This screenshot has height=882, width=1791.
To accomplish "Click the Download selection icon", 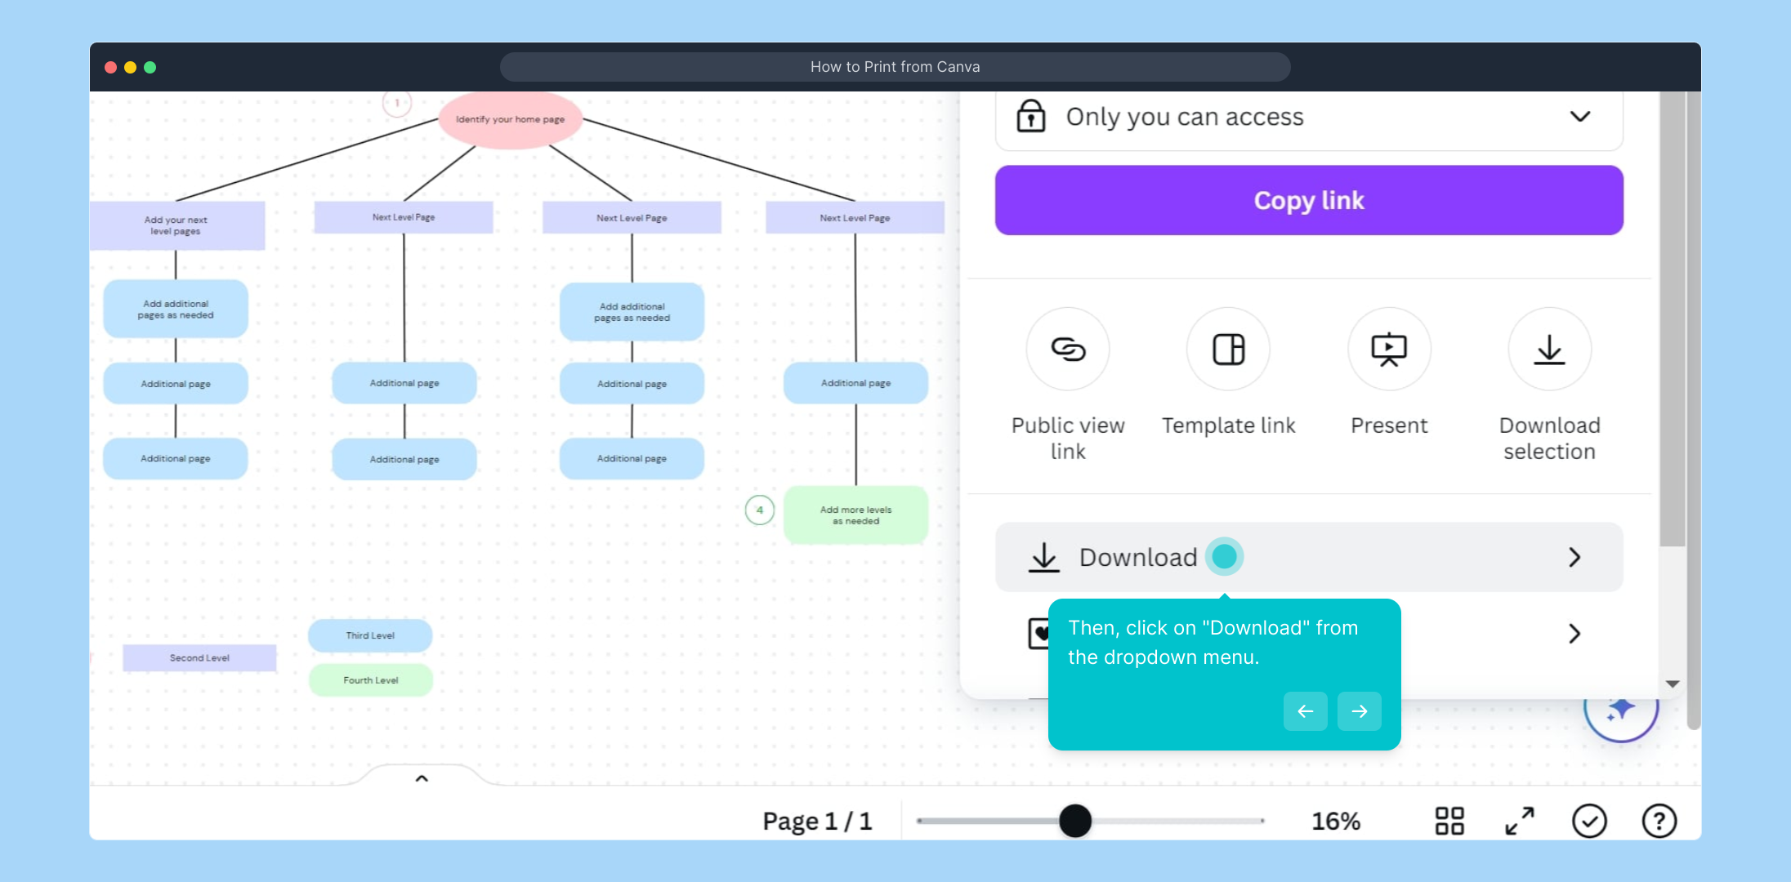I will click(x=1548, y=350).
